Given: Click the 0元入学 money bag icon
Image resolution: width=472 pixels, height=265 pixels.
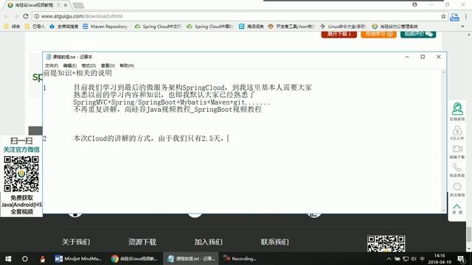Looking at the screenshot, I should 457,132.
